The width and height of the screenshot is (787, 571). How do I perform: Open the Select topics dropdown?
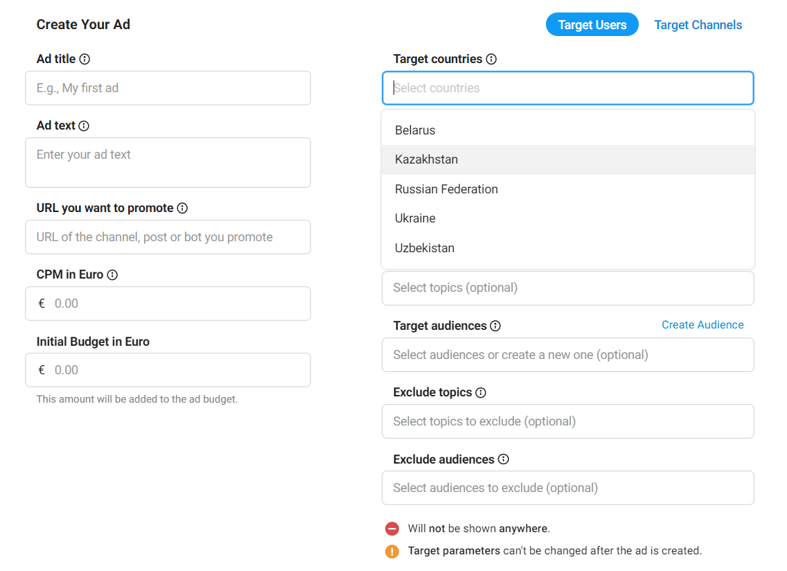(x=568, y=288)
